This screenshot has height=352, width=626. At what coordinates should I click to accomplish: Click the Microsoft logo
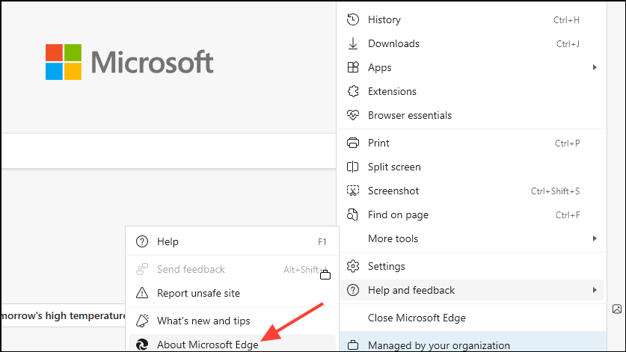(129, 62)
